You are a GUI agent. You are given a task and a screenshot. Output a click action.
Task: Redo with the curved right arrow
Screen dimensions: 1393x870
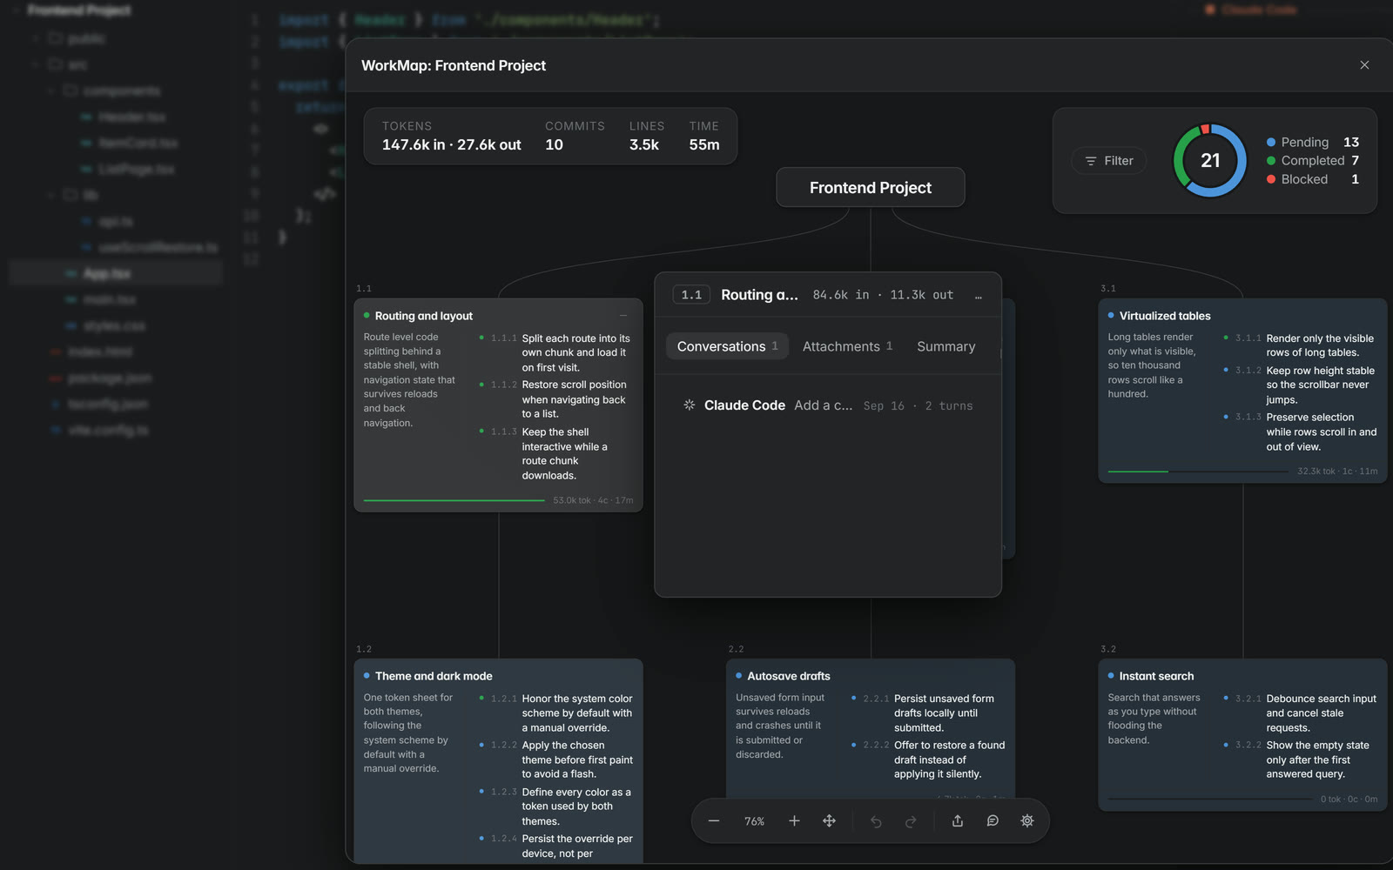click(x=911, y=821)
